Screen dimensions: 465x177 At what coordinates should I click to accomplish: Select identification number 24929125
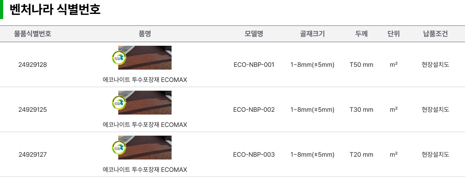point(33,110)
